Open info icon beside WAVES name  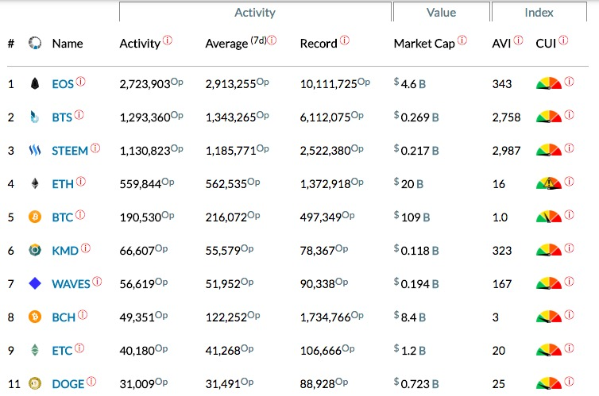(97, 281)
